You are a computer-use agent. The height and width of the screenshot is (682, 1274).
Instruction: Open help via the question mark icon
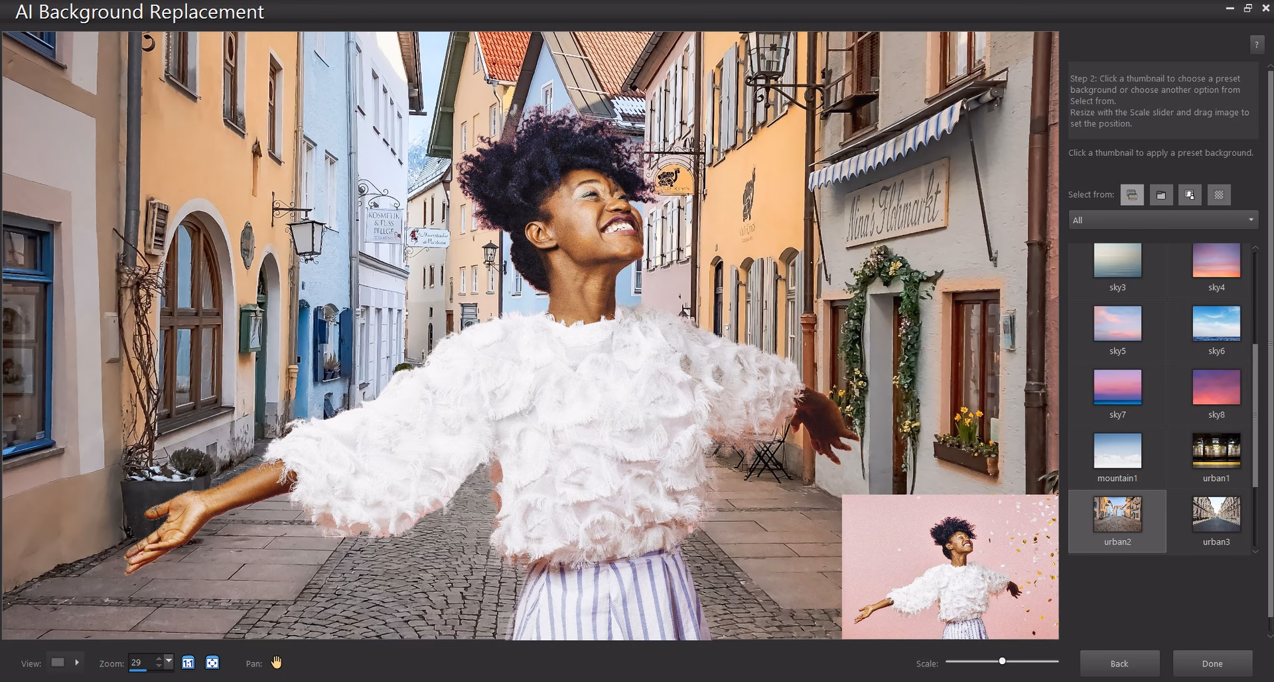pos(1258,44)
